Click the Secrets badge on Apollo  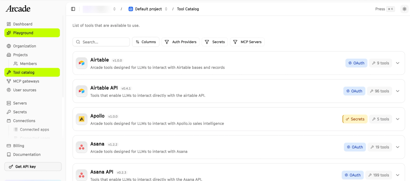pyautogui.click(x=355, y=119)
